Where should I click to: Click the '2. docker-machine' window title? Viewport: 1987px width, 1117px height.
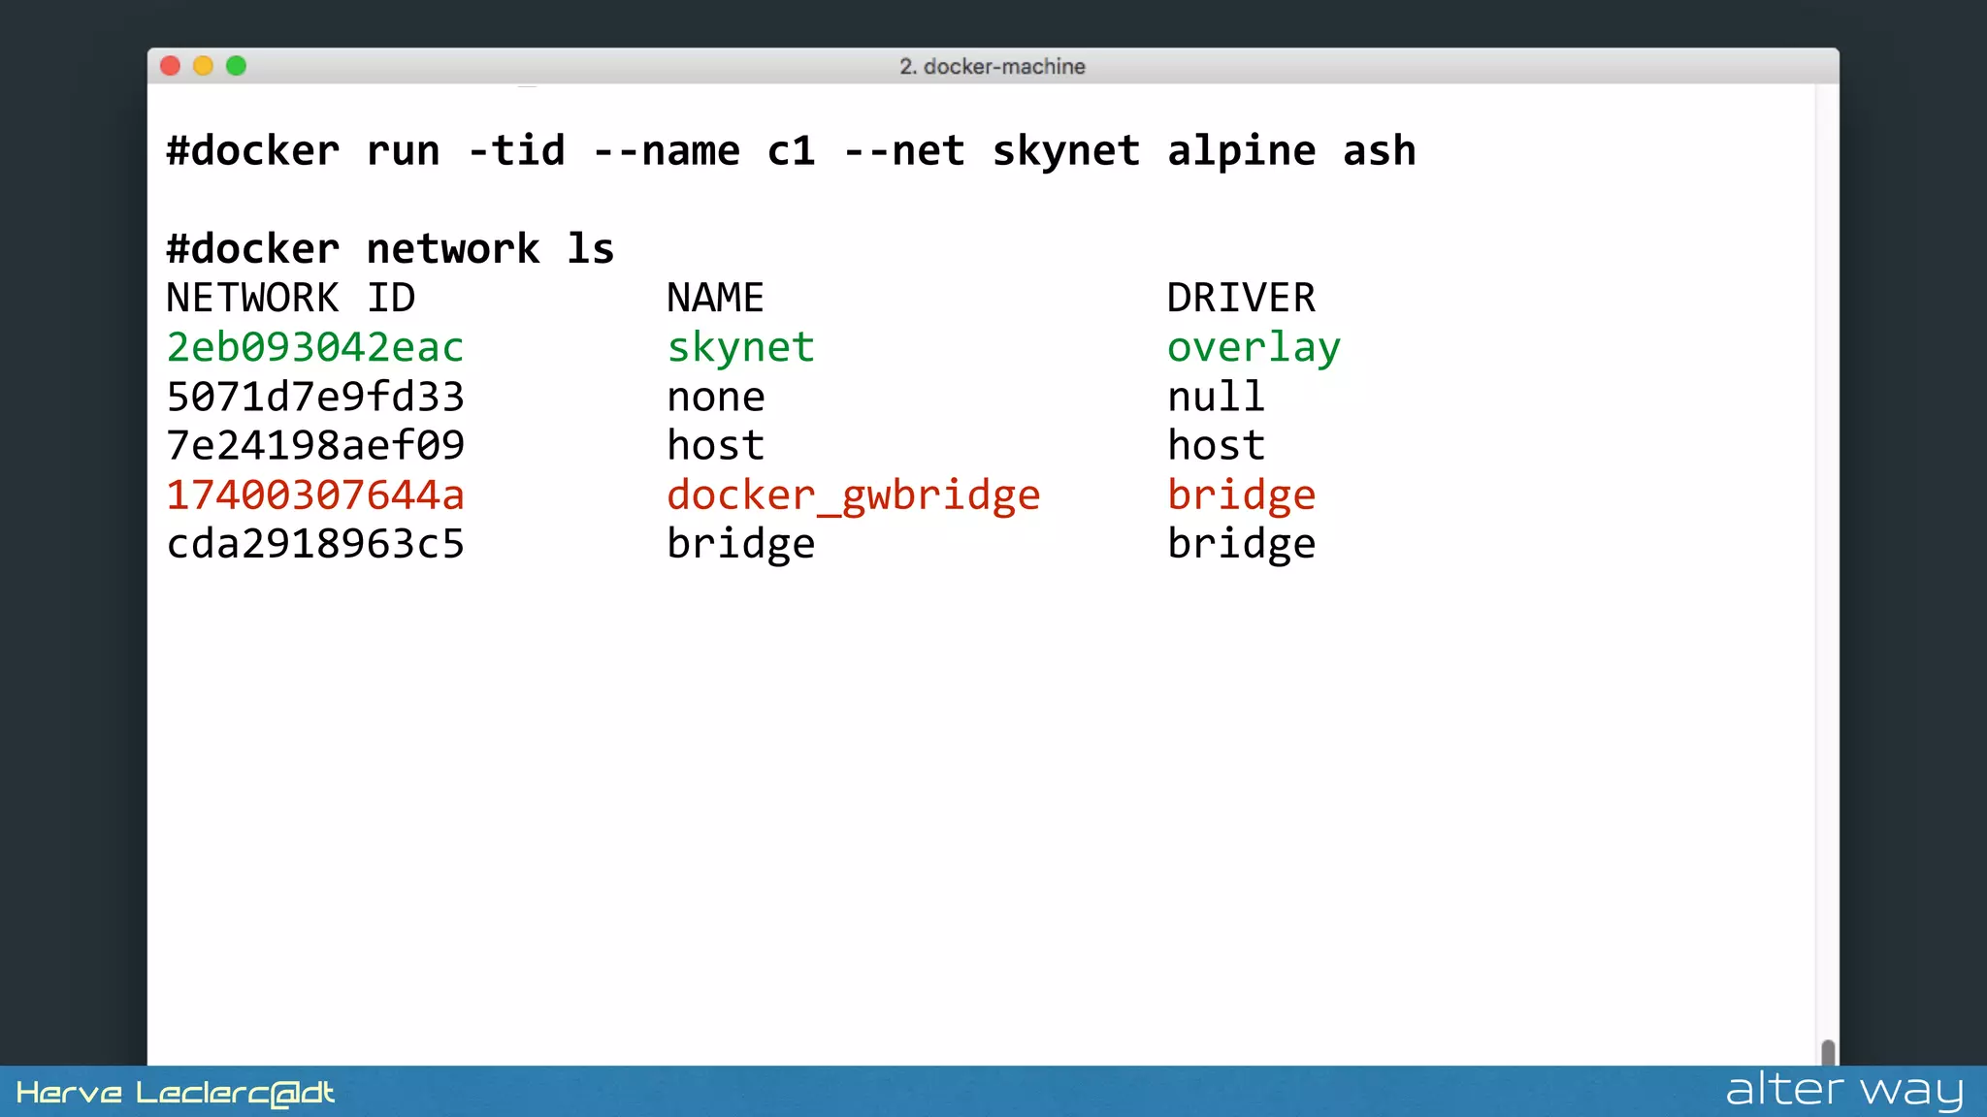992,67
